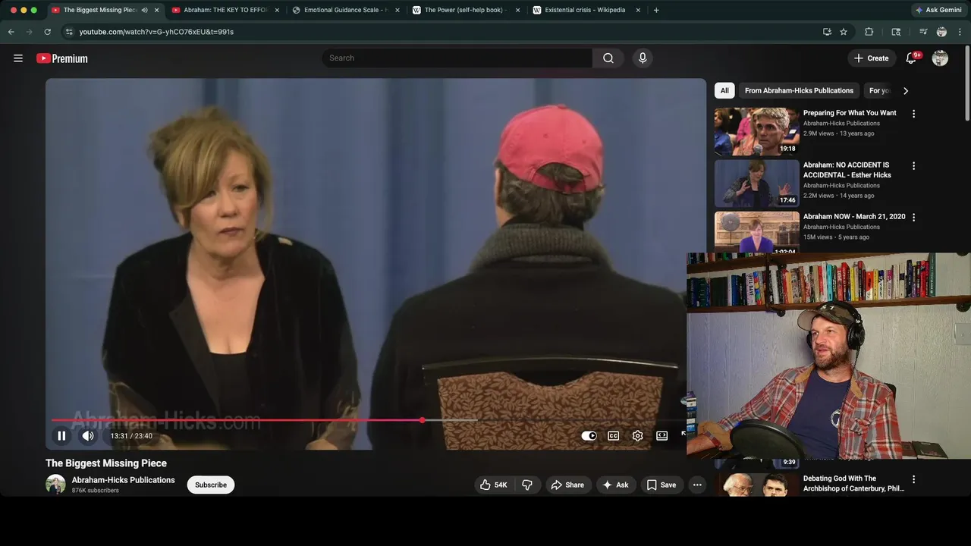Close the Emotional Guidance Scale tab
Viewport: 971px width, 546px height.
398,11
